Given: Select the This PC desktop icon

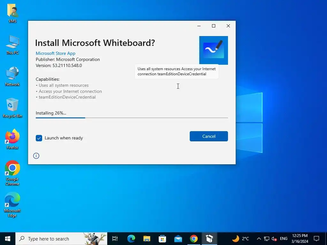Looking at the screenshot, I should 12,45.
